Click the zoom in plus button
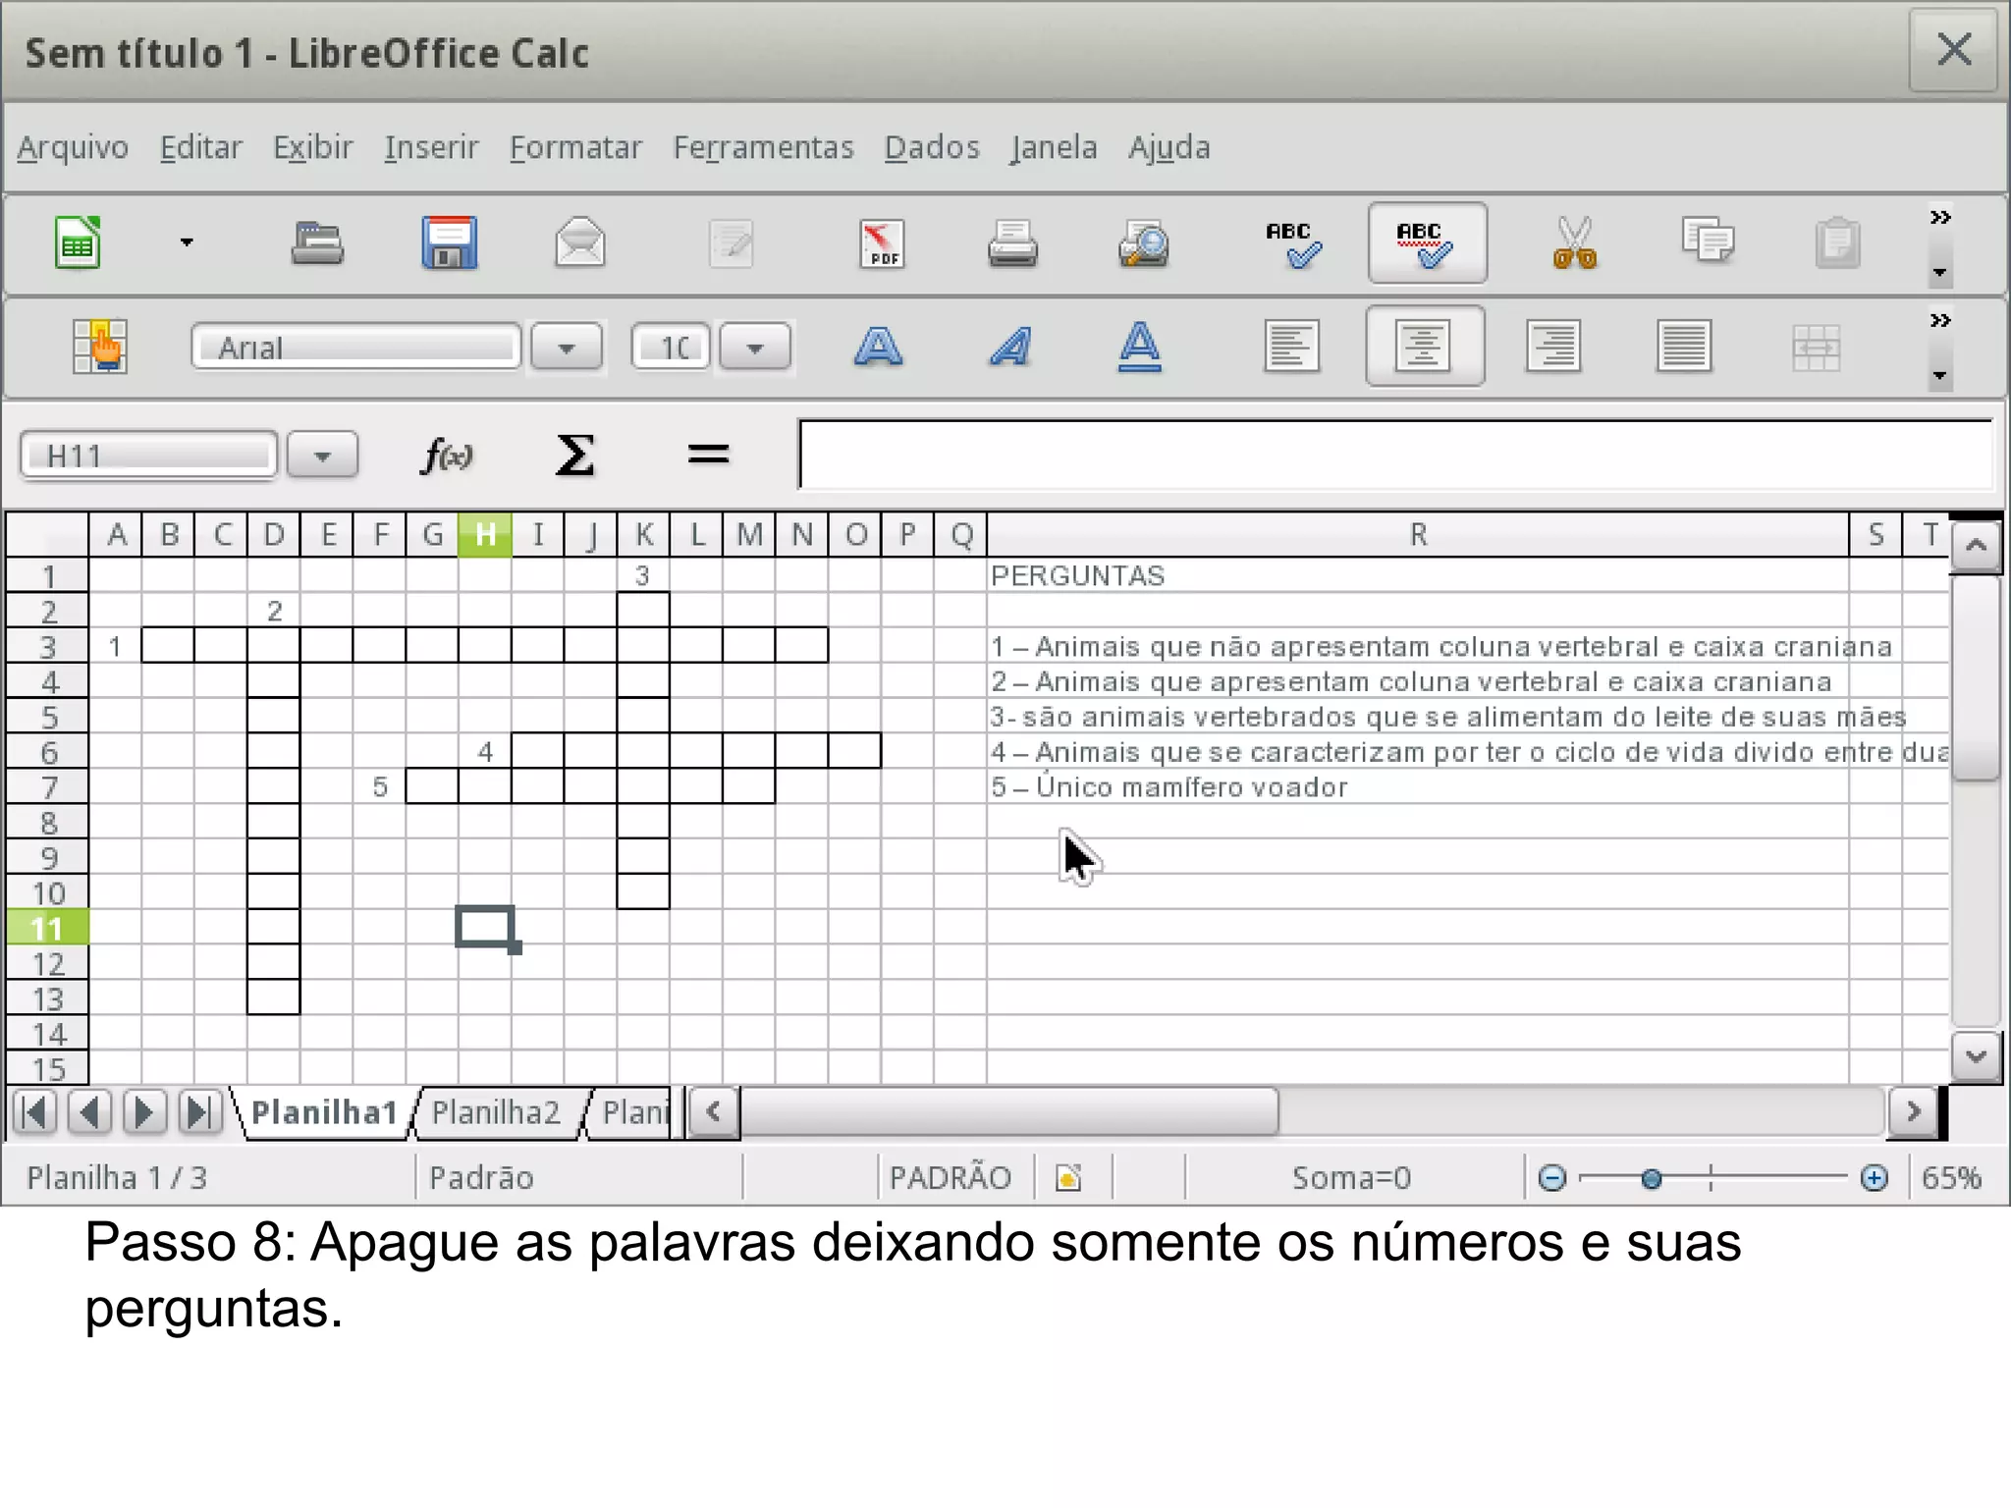Image resolution: width=2011 pixels, height=1508 pixels. 1874,1178
